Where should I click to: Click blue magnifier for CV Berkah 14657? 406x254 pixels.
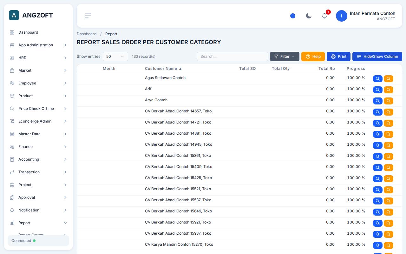(x=378, y=112)
